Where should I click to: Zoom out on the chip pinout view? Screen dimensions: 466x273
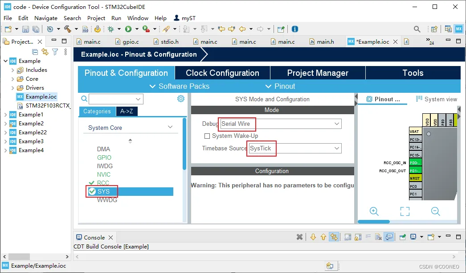[435, 211]
